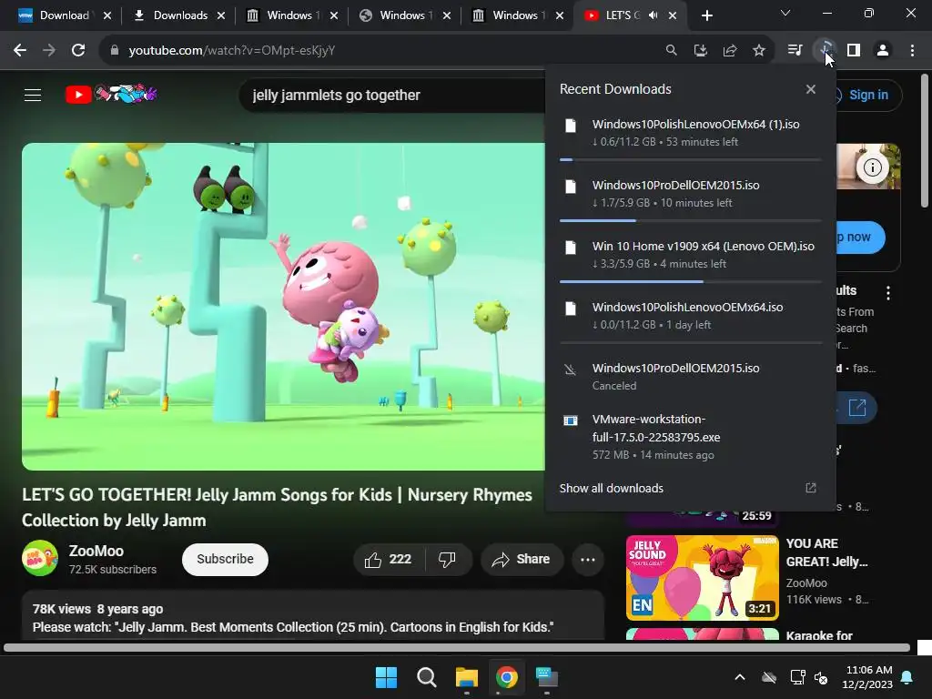Open the clock showing 11:06 AM

[x=867, y=677]
